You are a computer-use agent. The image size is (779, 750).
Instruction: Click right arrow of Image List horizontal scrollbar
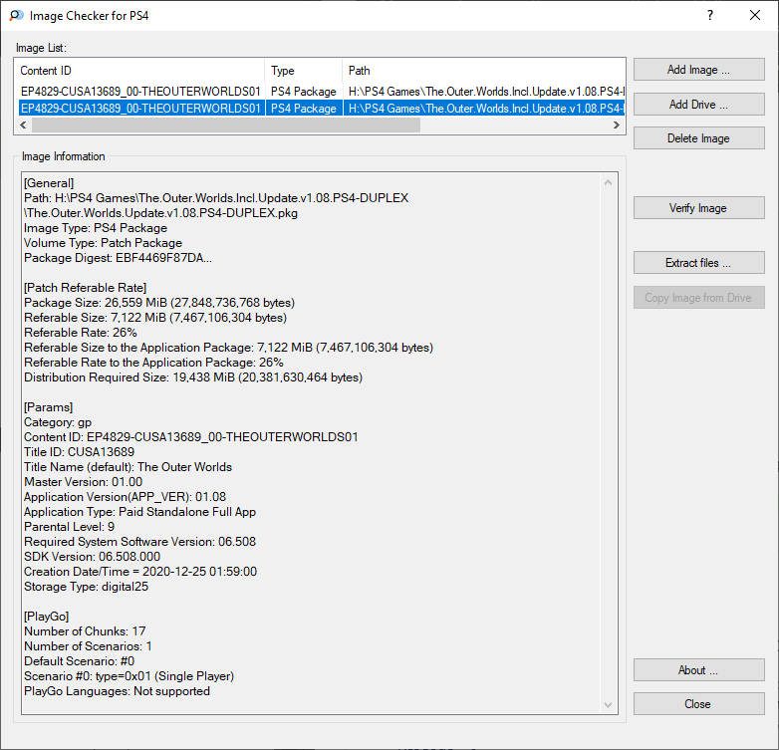[617, 125]
